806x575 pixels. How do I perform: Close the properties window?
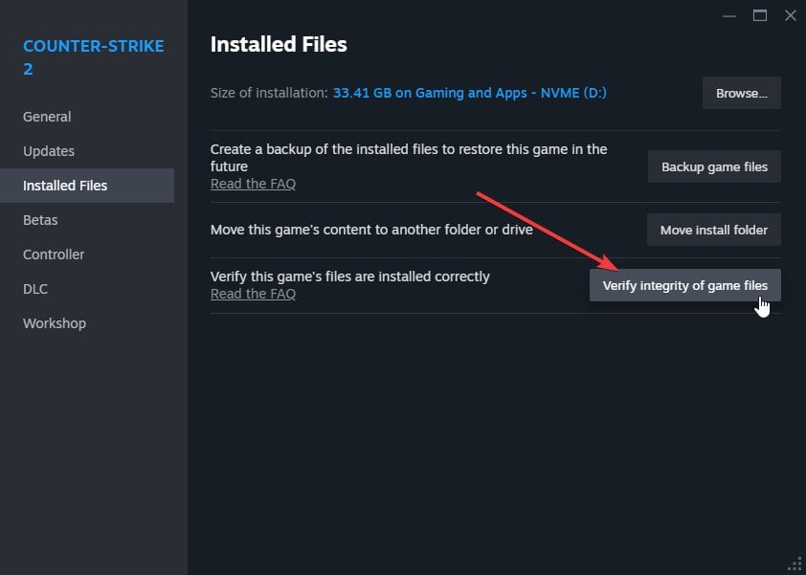point(791,15)
